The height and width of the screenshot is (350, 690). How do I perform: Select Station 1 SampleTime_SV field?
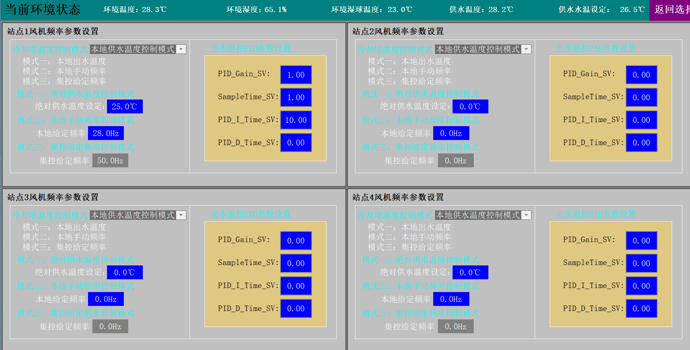pos(296,97)
